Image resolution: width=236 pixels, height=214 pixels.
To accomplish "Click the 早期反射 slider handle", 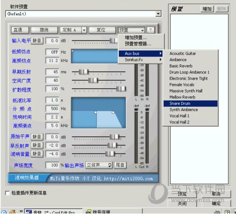I will tap(84, 72).
